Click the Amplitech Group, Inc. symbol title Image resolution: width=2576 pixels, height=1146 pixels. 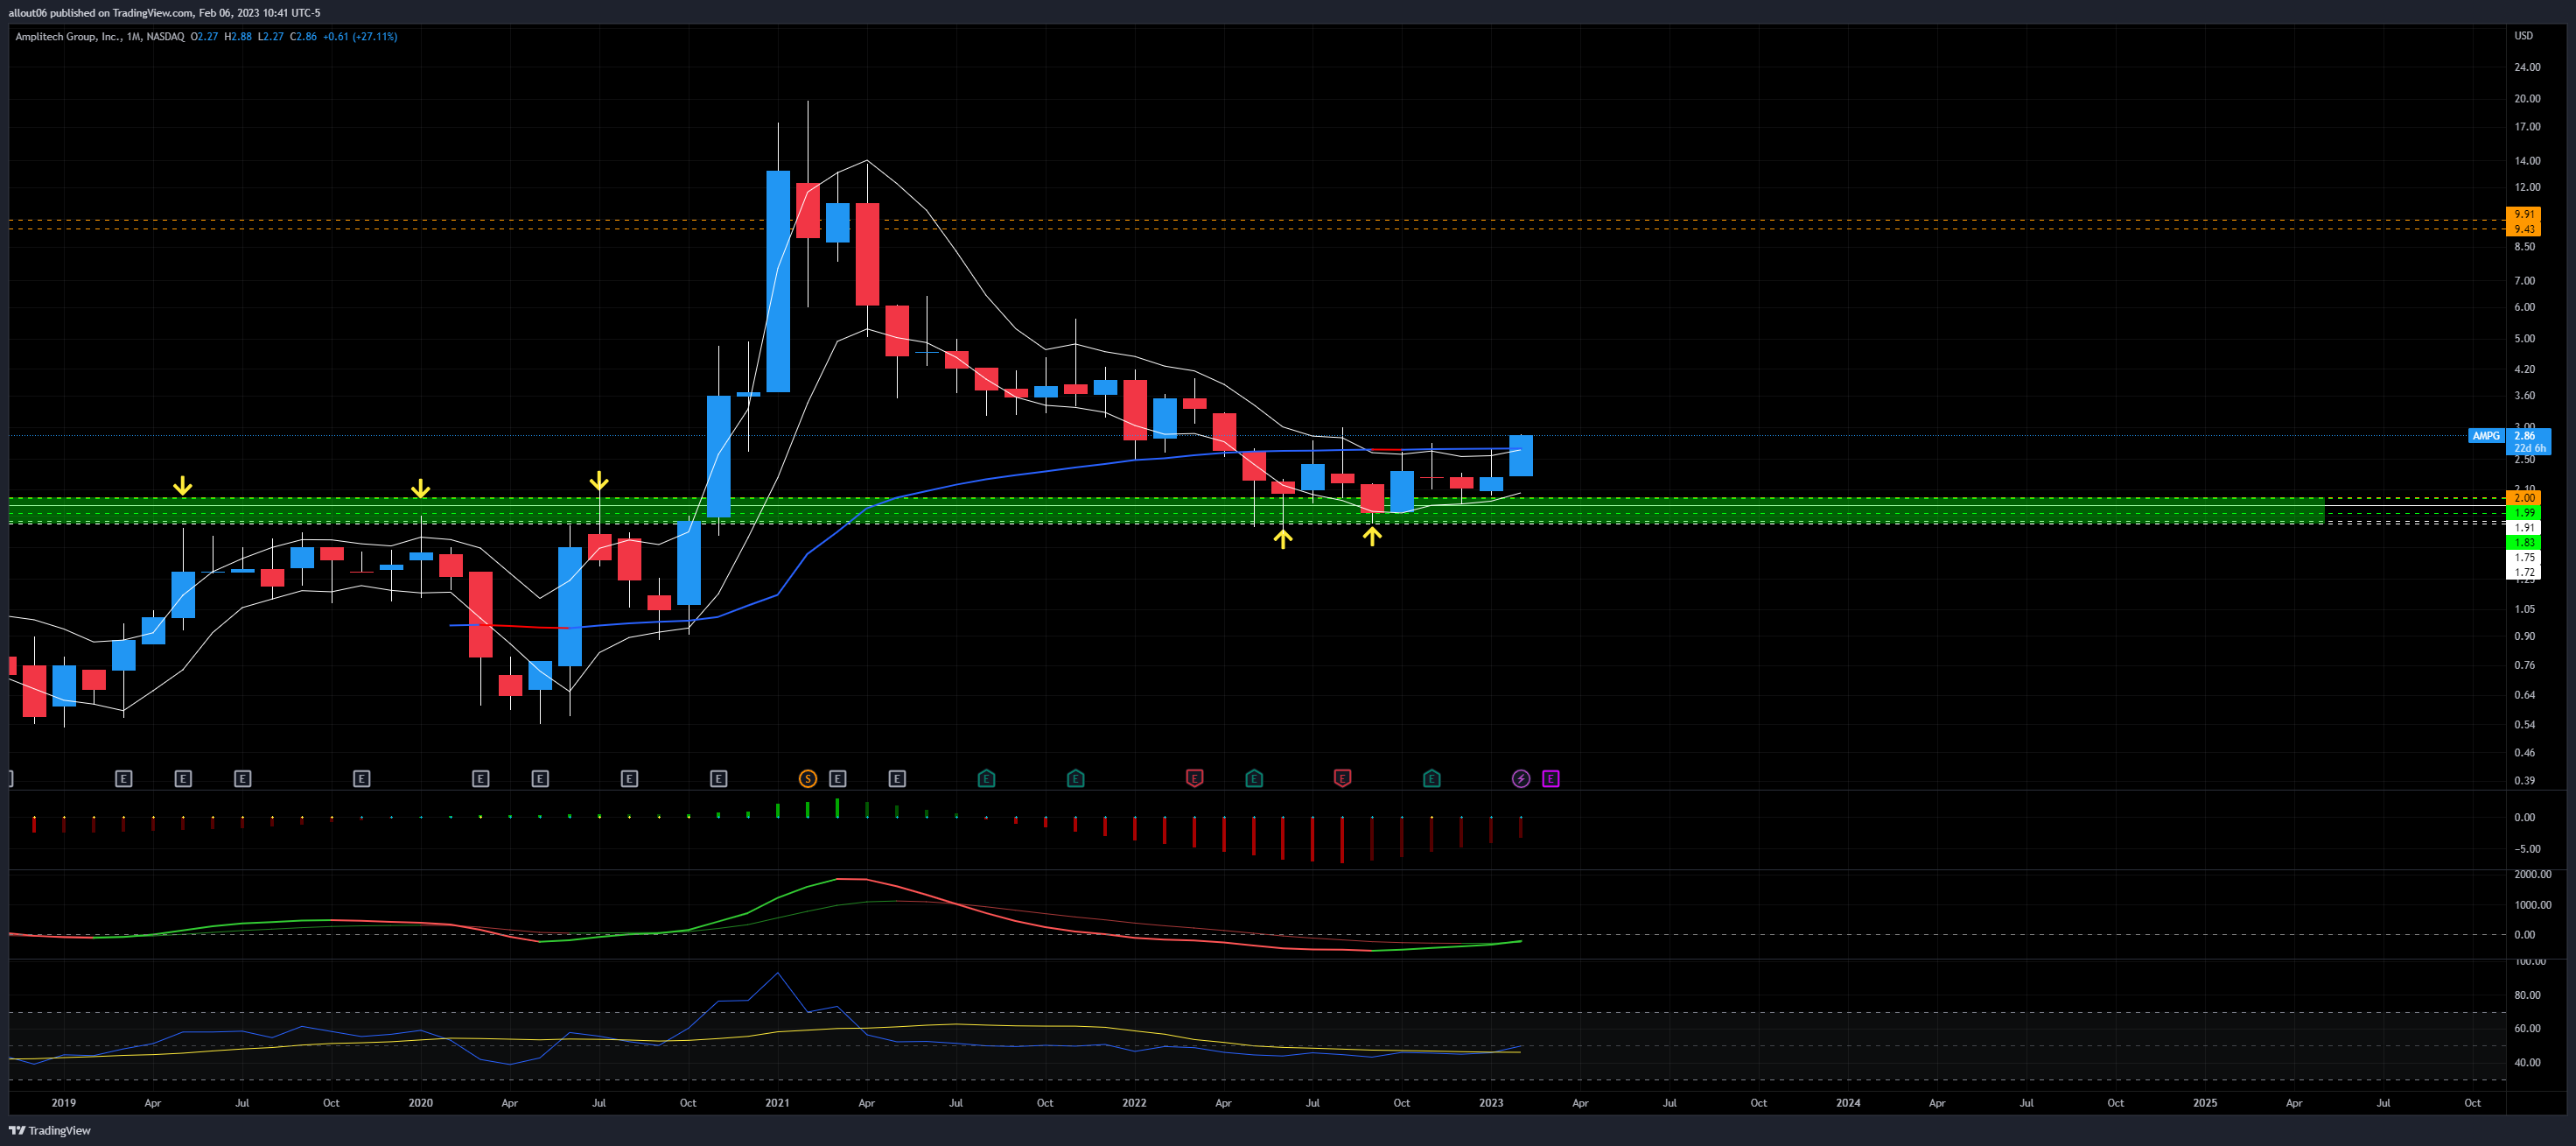(x=69, y=36)
